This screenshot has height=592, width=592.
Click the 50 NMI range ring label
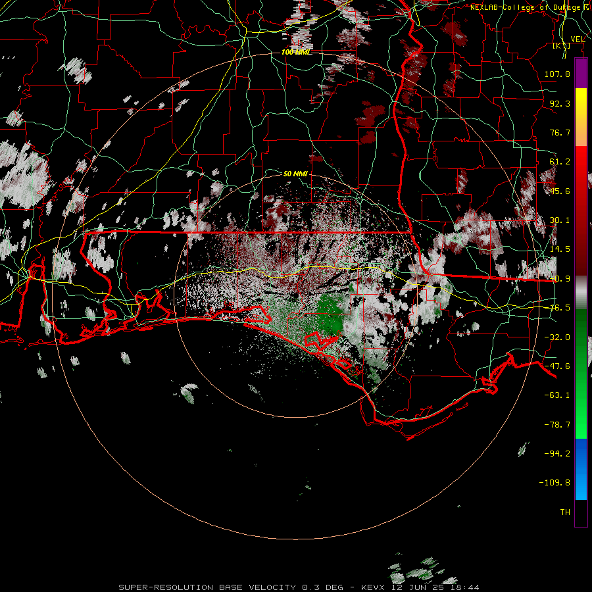pyautogui.click(x=295, y=174)
